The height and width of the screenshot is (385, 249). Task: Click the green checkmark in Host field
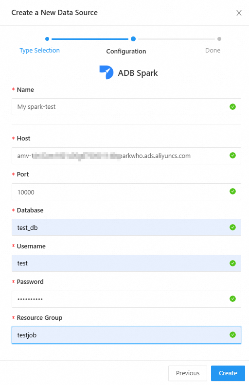click(x=232, y=156)
